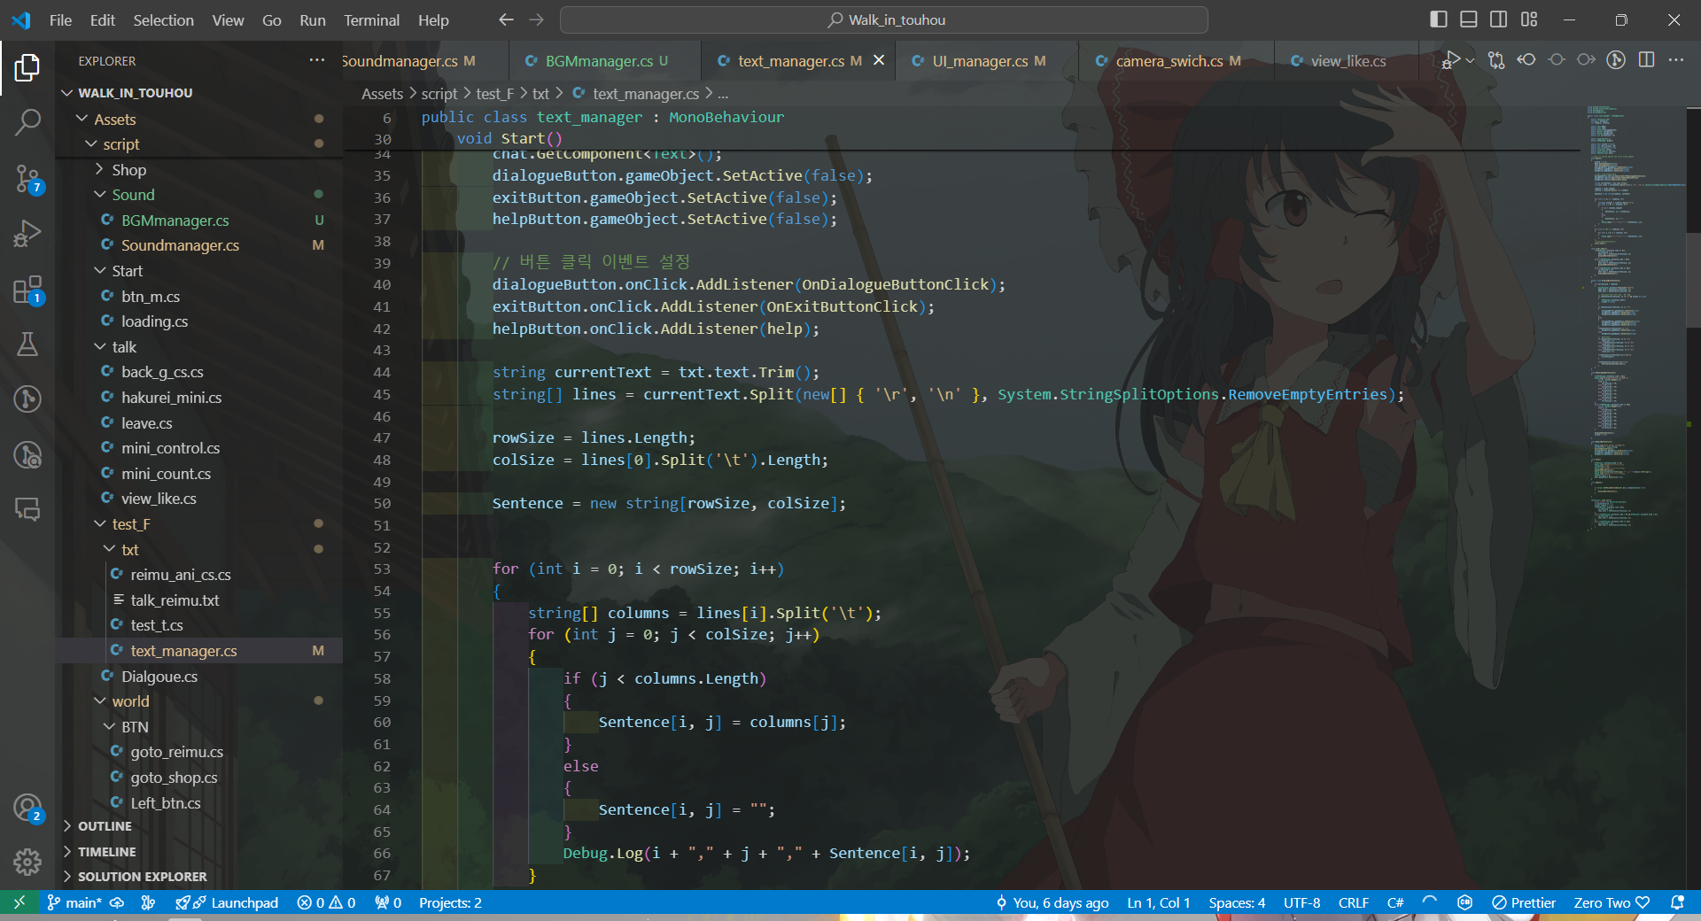The image size is (1701, 921).
Task: Open the Testing flask view
Action: point(27,344)
